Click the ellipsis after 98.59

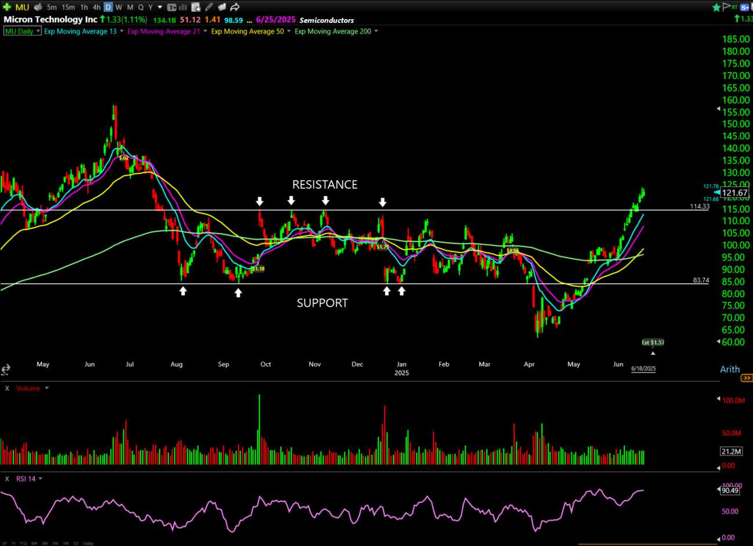click(x=249, y=21)
